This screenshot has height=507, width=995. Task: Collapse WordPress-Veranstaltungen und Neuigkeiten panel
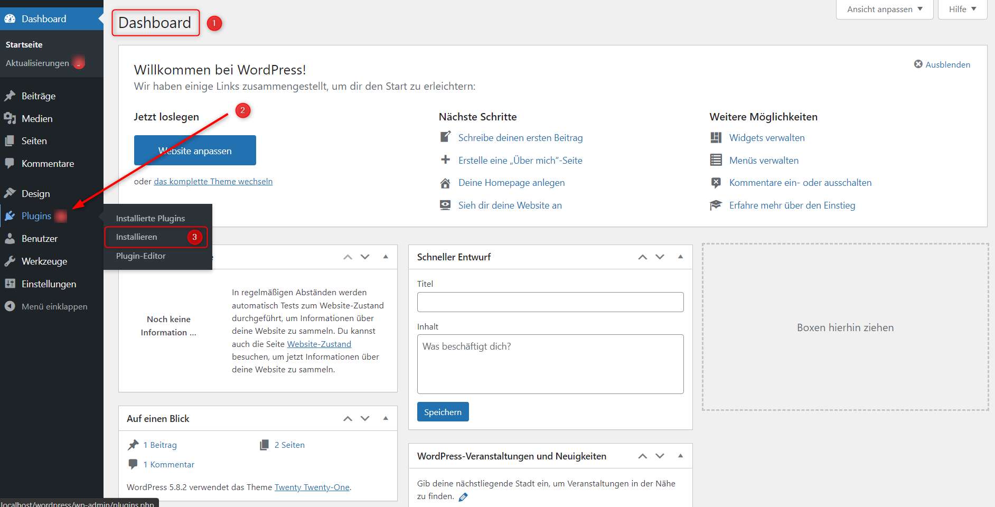click(x=680, y=456)
